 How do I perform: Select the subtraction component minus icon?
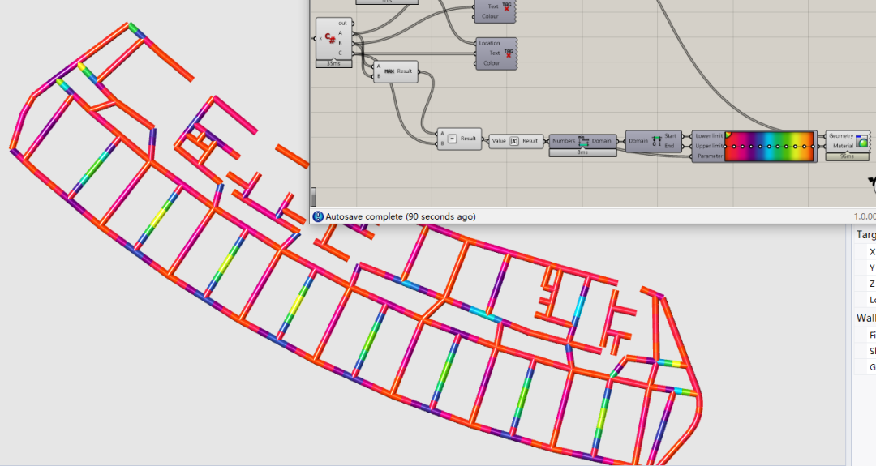pos(453,139)
